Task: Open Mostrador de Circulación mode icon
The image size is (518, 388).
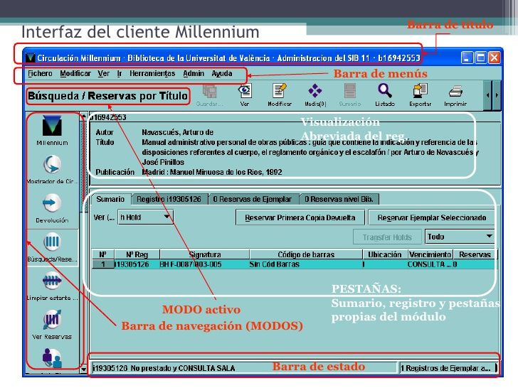Action: click(x=52, y=165)
